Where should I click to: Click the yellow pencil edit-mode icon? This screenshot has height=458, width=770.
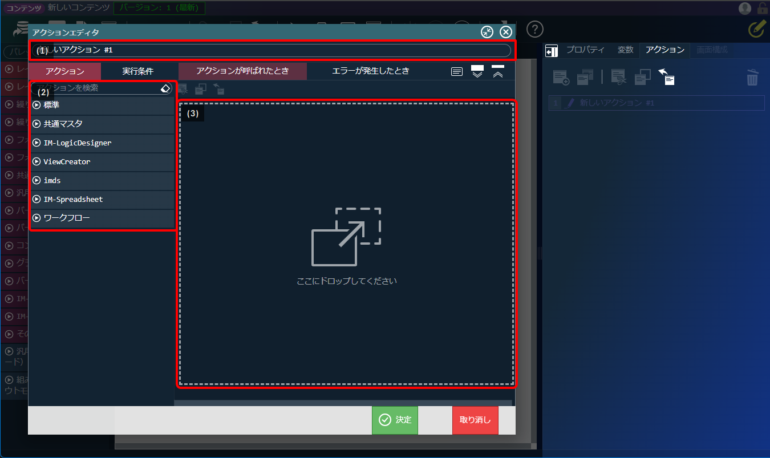756,29
